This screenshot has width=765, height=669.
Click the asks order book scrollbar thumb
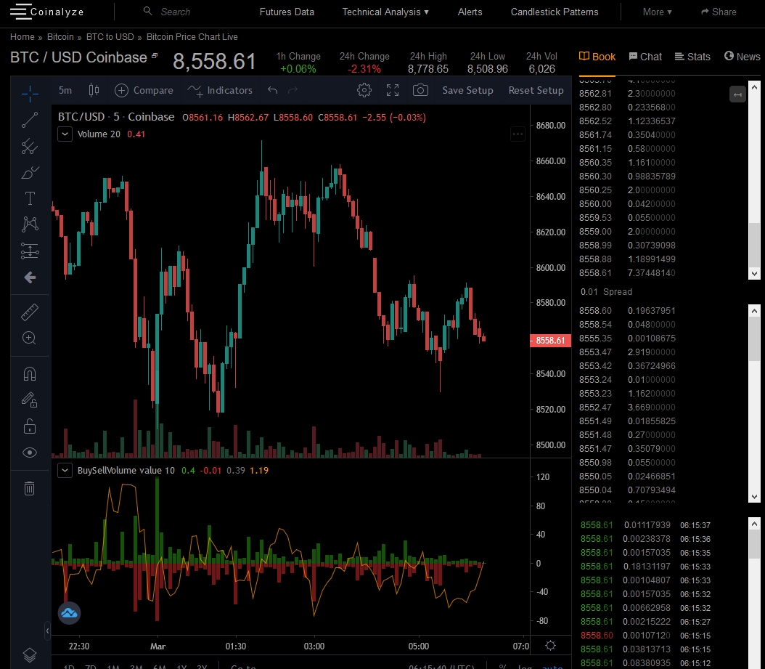pos(754,245)
